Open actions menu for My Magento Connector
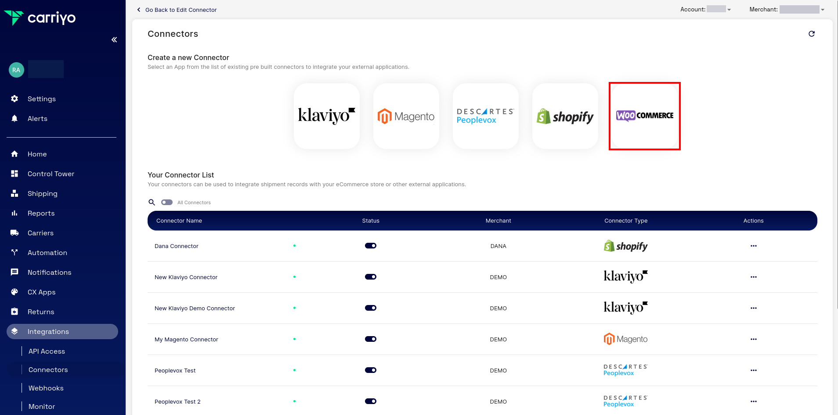The height and width of the screenshot is (415, 838). pos(754,339)
